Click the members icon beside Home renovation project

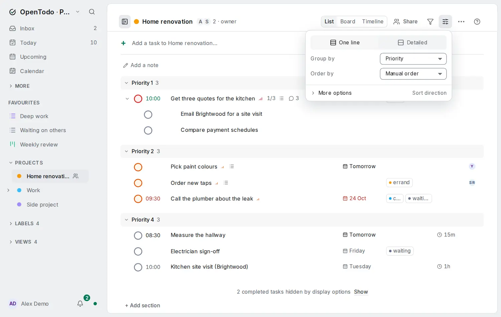[76, 176]
